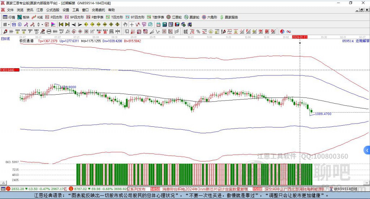Click the 近期解禁 label at chart right
The height and width of the screenshot is (199, 370).
tap(362, 41)
